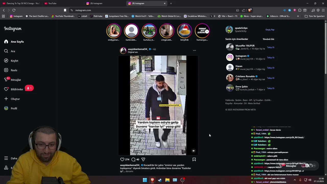
Task: Go back in browser history
Action: [4, 10]
